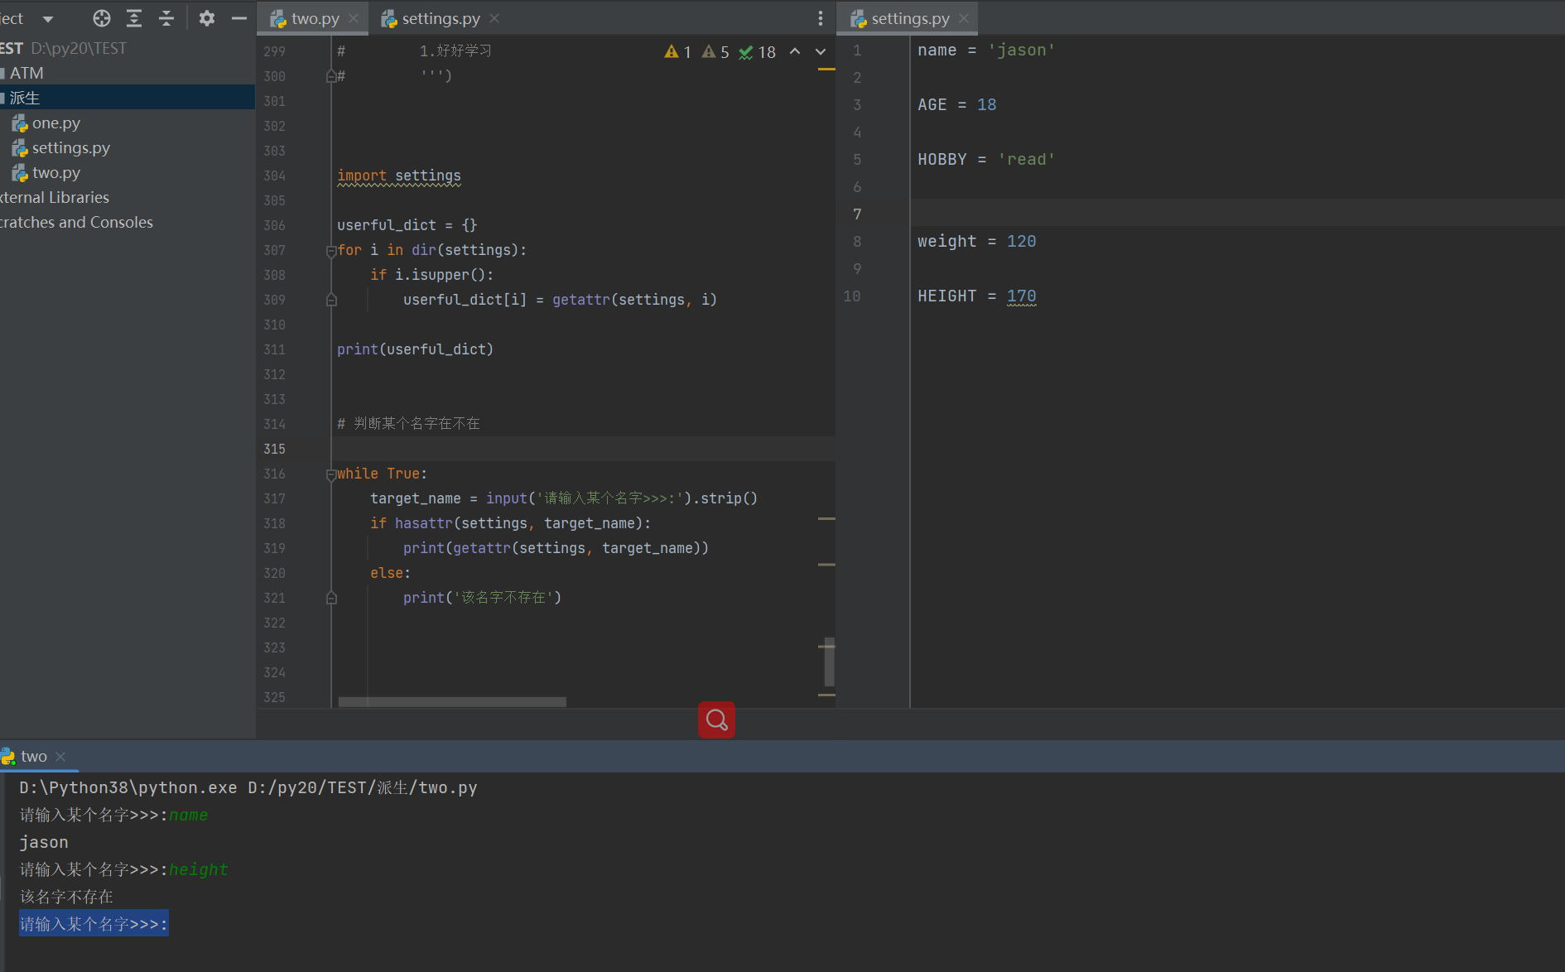Image resolution: width=1565 pixels, height=972 pixels.
Task: Switch to settings.py tab in left editor
Action: click(x=441, y=18)
